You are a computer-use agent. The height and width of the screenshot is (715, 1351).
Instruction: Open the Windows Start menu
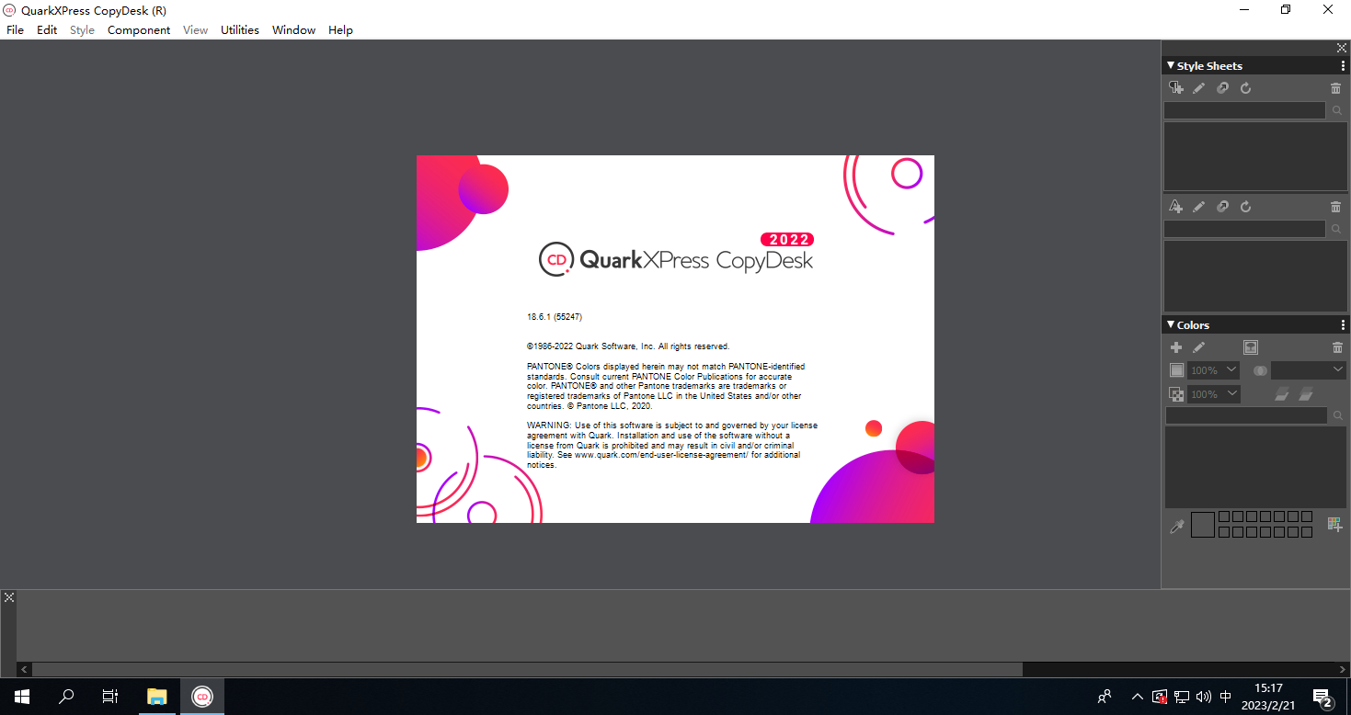coord(22,697)
